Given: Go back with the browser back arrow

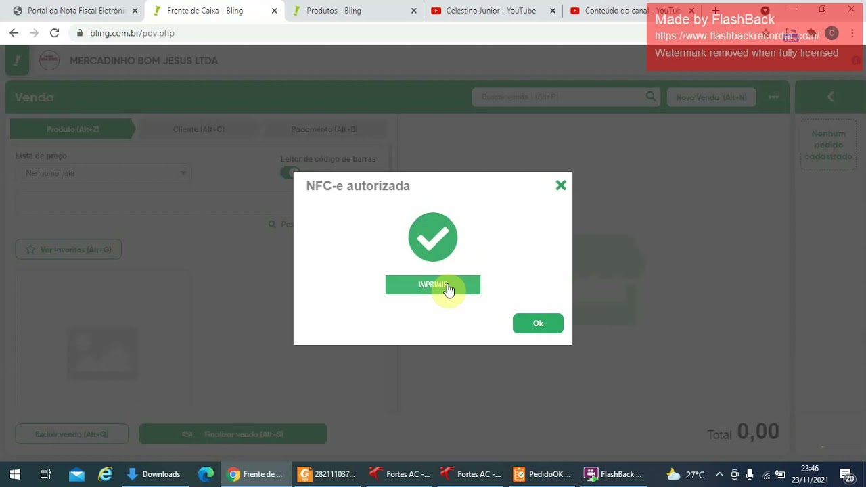Looking at the screenshot, I should tap(14, 33).
